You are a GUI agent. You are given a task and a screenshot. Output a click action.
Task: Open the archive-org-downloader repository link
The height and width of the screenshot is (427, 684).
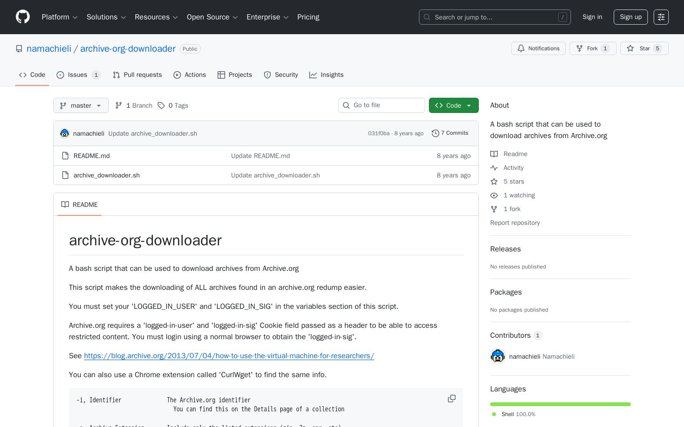[128, 48]
